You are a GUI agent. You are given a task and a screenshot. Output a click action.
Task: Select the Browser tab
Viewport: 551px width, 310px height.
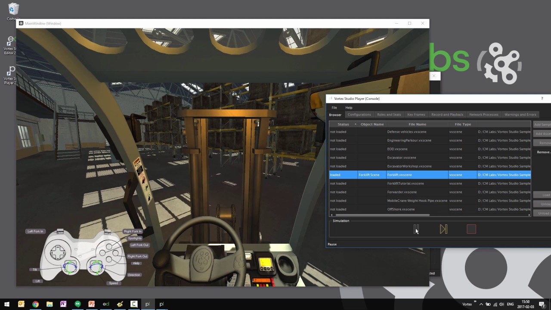point(335,115)
